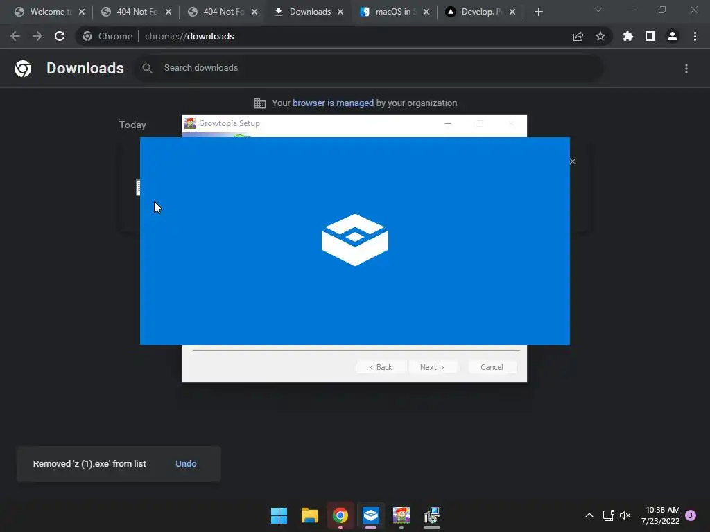Open the Chrome three-dot menu
The width and height of the screenshot is (710, 532).
[x=695, y=36]
